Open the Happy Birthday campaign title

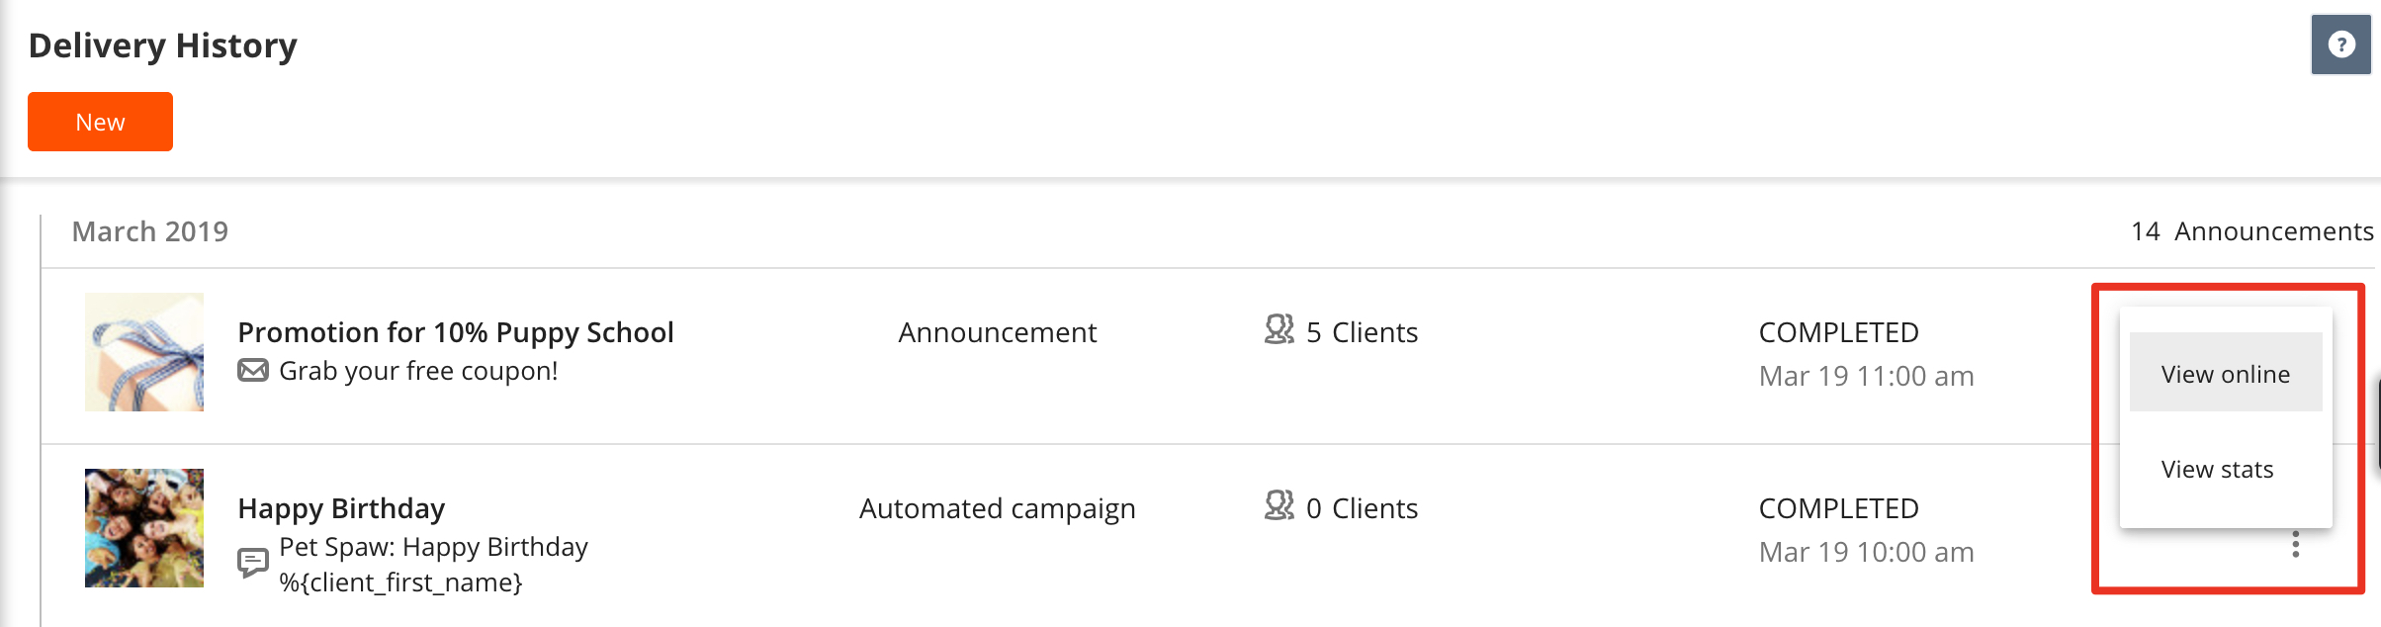pos(341,508)
